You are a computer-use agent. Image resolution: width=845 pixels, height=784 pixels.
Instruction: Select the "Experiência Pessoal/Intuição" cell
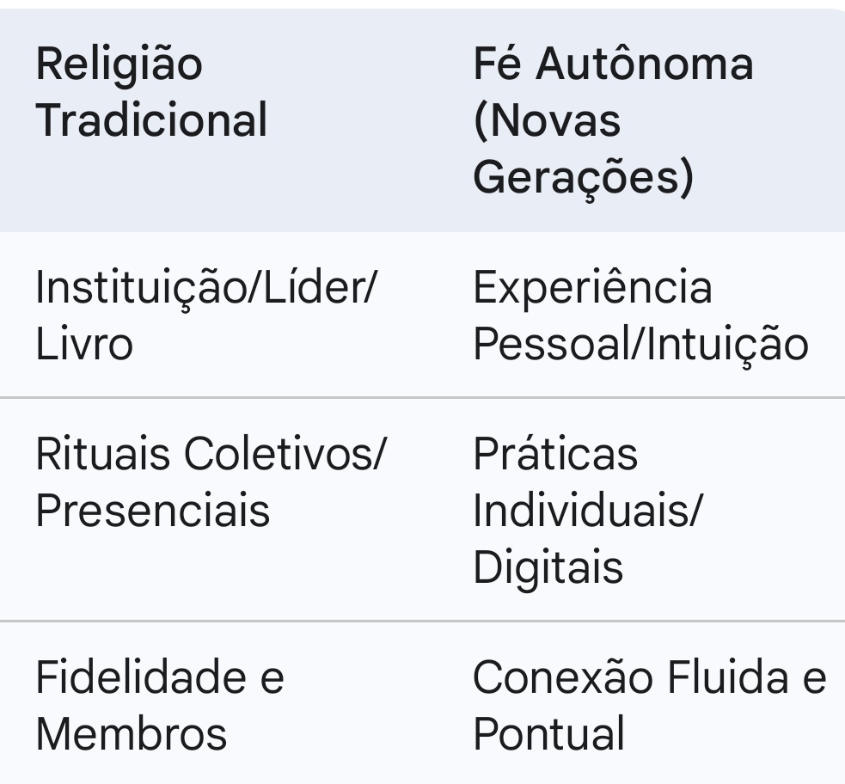[x=640, y=315]
